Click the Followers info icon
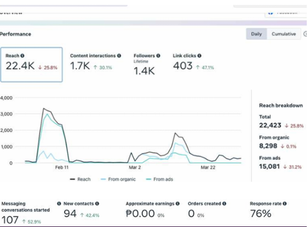Screen dimensions: 308x227 (x=158, y=56)
